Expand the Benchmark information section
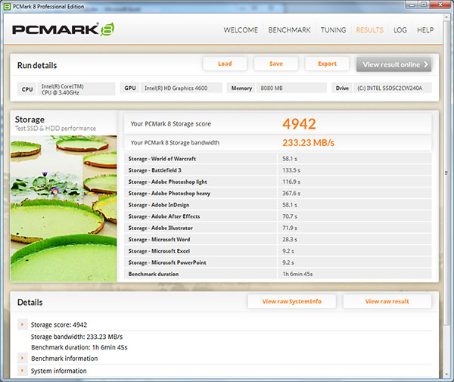The image size is (454, 382). coord(22,359)
